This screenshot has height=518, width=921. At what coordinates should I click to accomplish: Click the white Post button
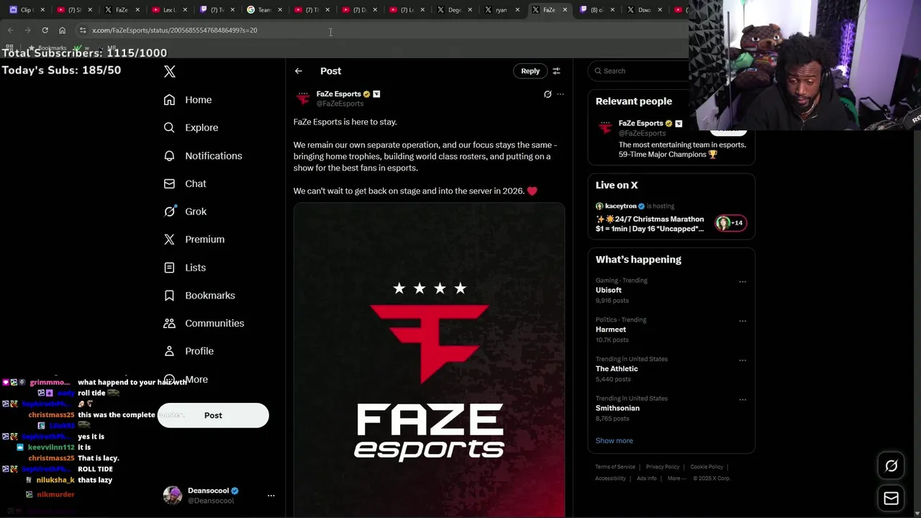[213, 415]
